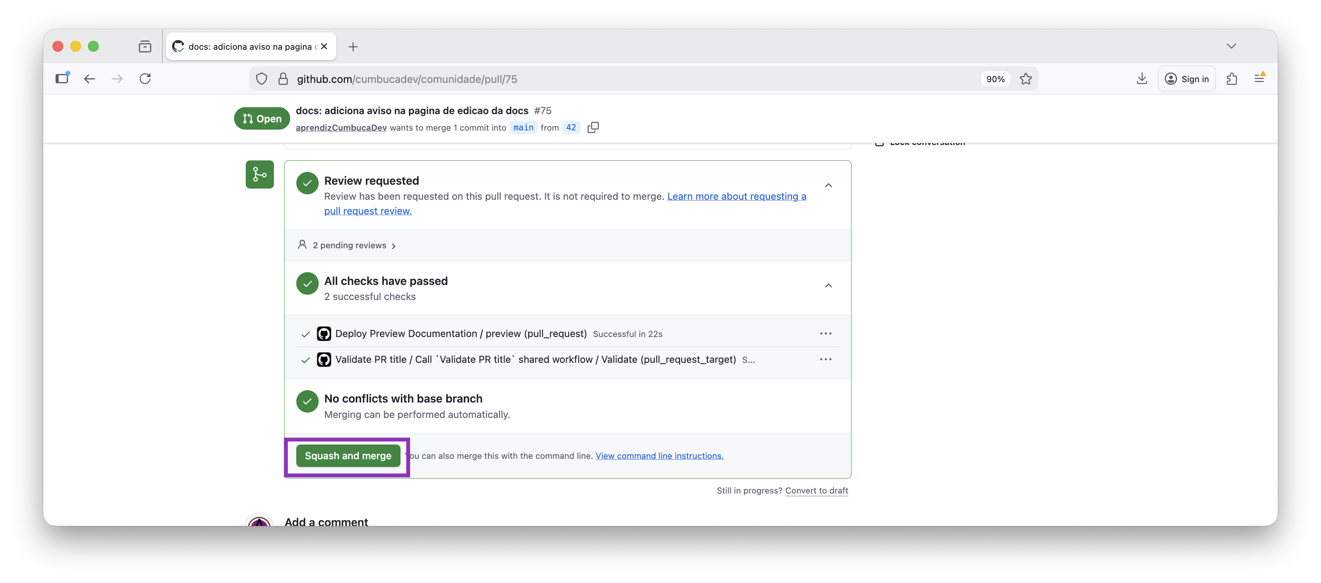
Task: Open the tab overview icon in title bar
Action: [x=145, y=47]
